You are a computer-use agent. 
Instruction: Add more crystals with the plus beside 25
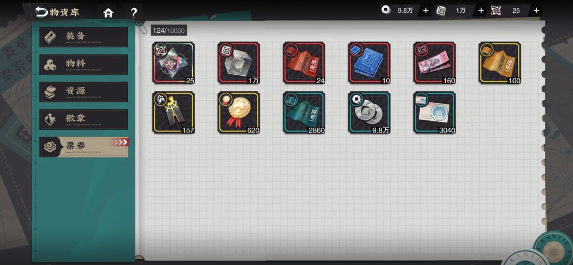click(536, 11)
